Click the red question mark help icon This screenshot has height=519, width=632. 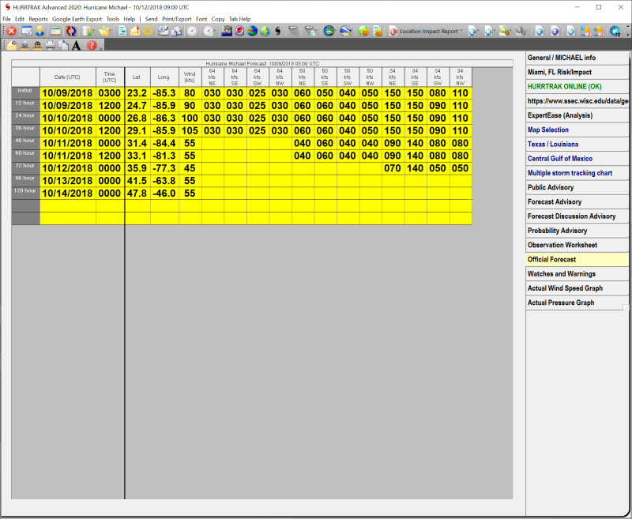tap(92, 46)
